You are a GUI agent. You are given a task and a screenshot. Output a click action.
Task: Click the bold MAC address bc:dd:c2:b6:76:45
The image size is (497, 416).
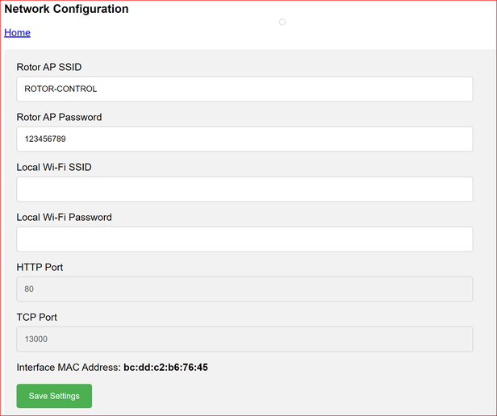pos(165,367)
